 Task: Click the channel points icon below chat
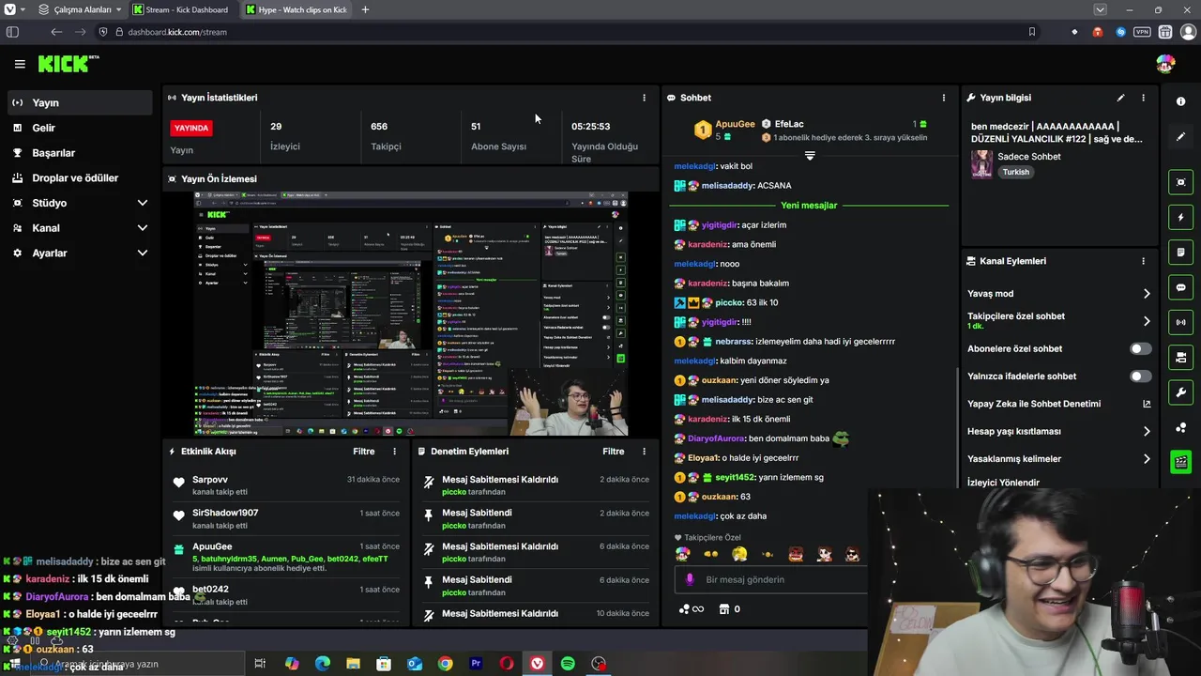pyautogui.click(x=685, y=609)
